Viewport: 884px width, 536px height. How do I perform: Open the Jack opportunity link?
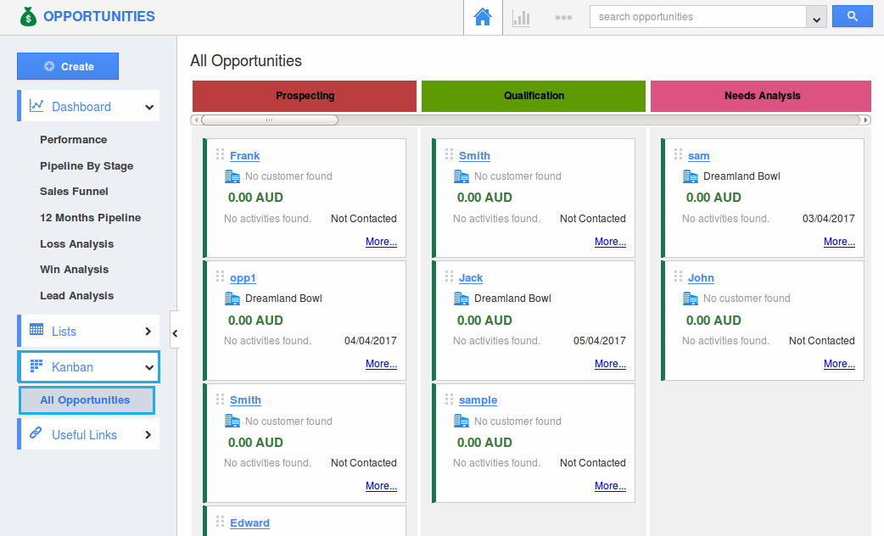(x=471, y=278)
